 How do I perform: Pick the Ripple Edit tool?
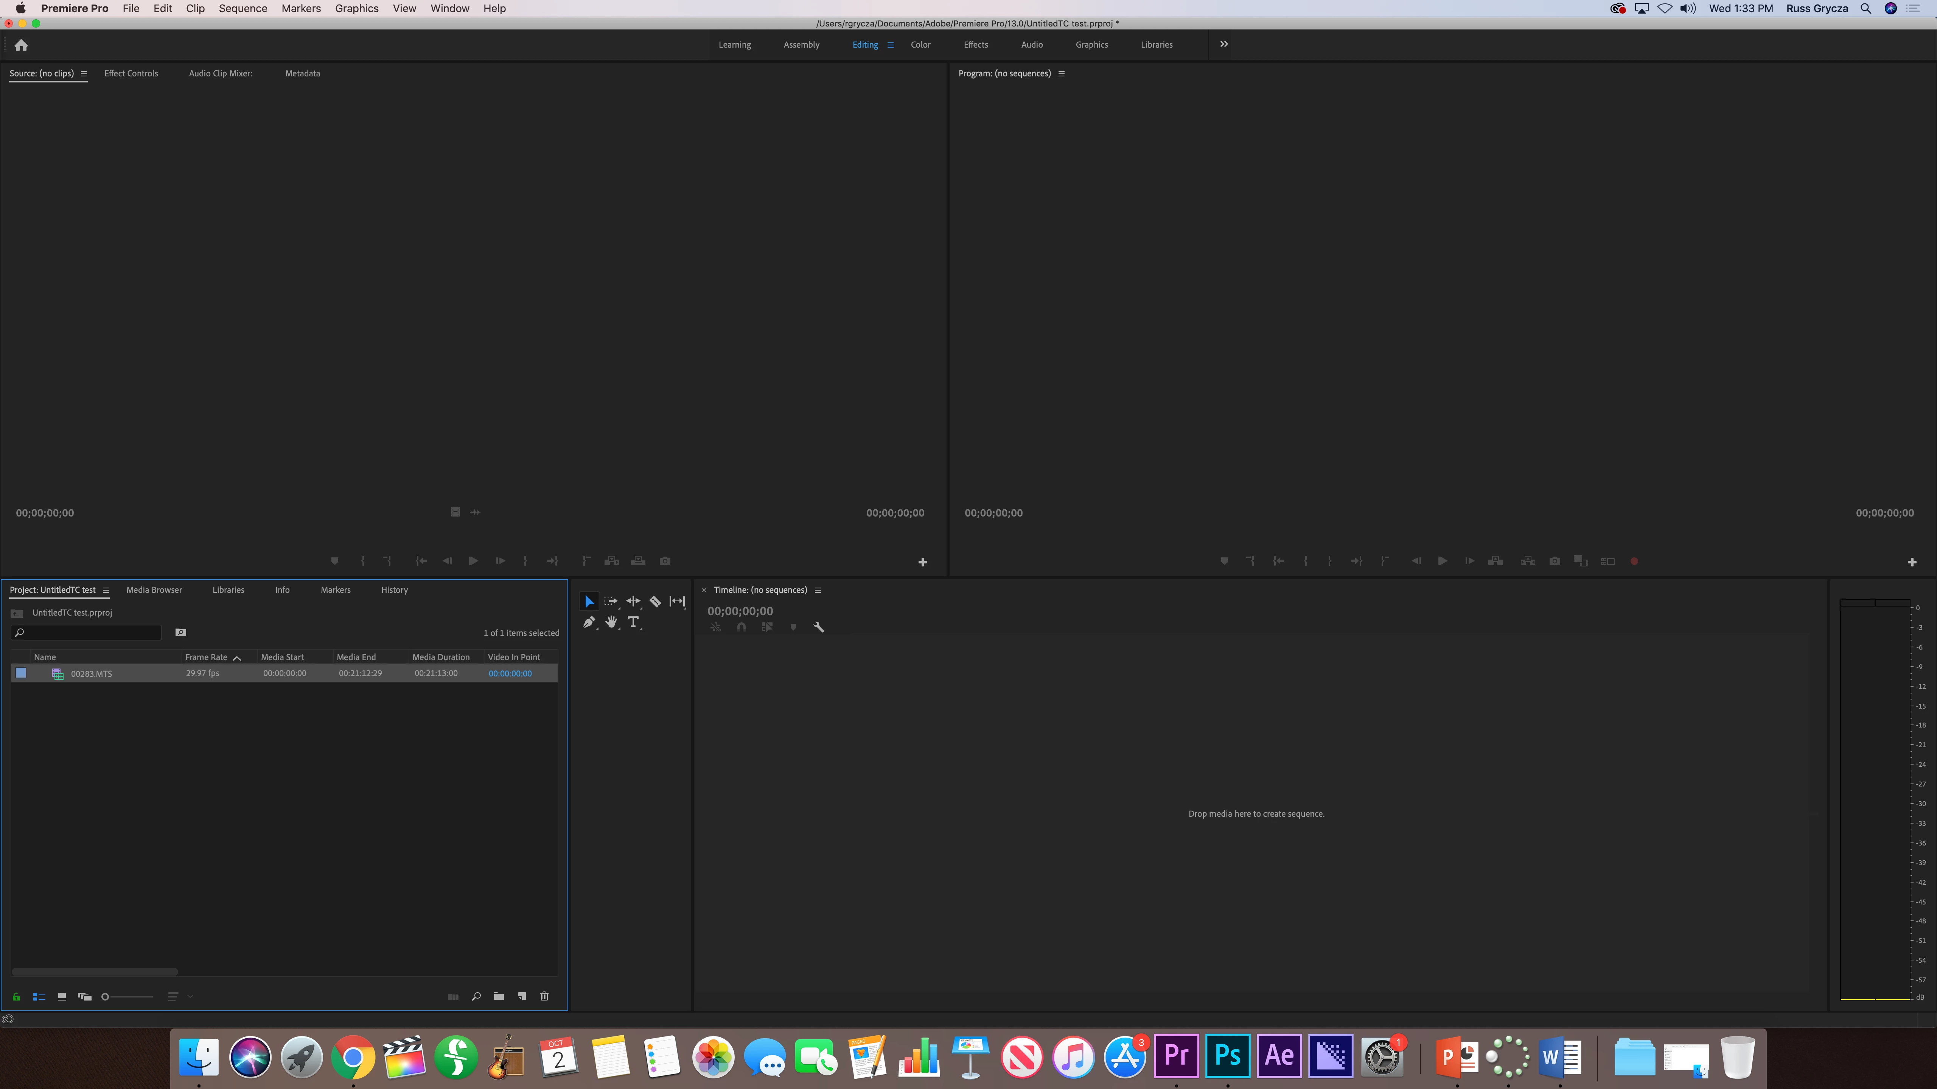[x=633, y=601]
